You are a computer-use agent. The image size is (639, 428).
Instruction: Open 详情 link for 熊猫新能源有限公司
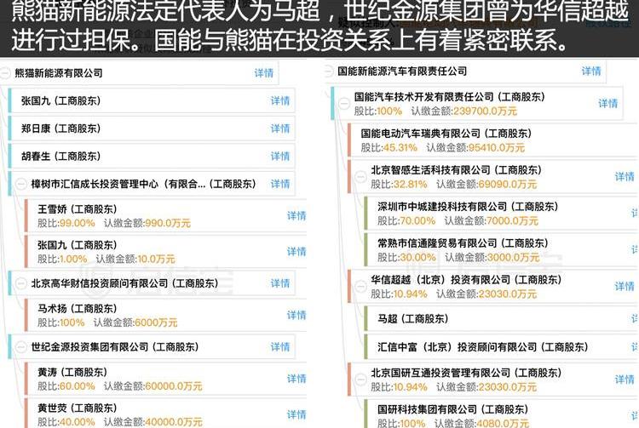[264, 73]
